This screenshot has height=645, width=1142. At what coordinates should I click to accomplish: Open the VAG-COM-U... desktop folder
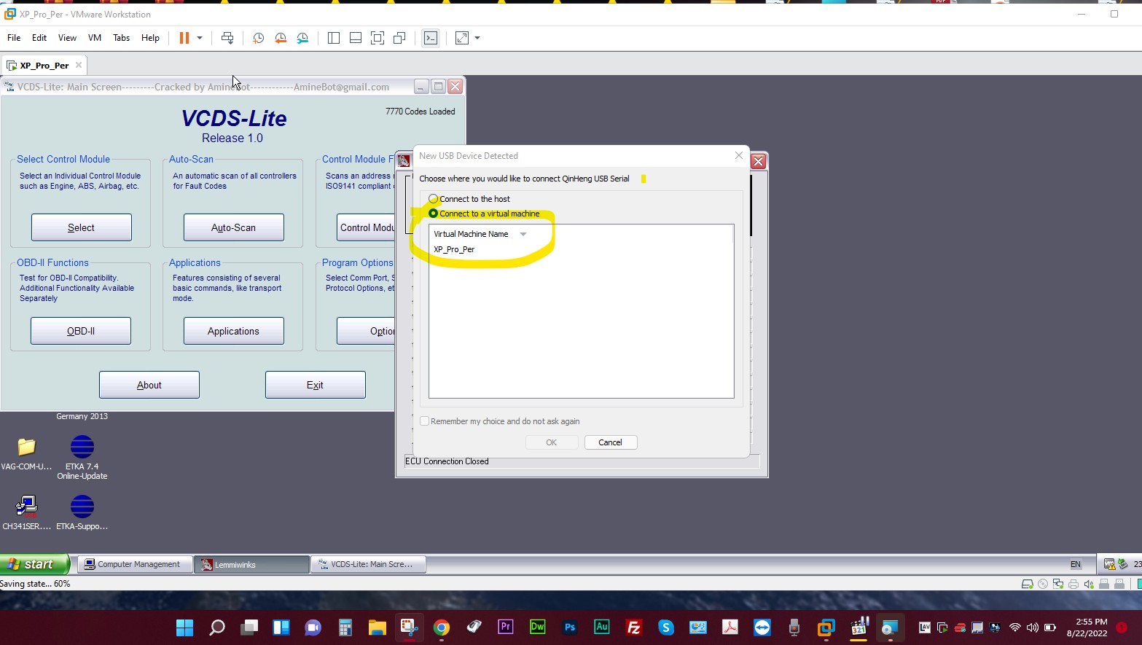[x=27, y=453]
